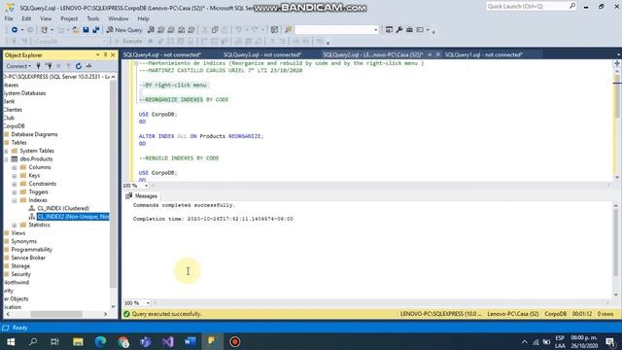This screenshot has height=350, width=622.
Task: Select the Database Diagrams tree item
Action: [35, 134]
